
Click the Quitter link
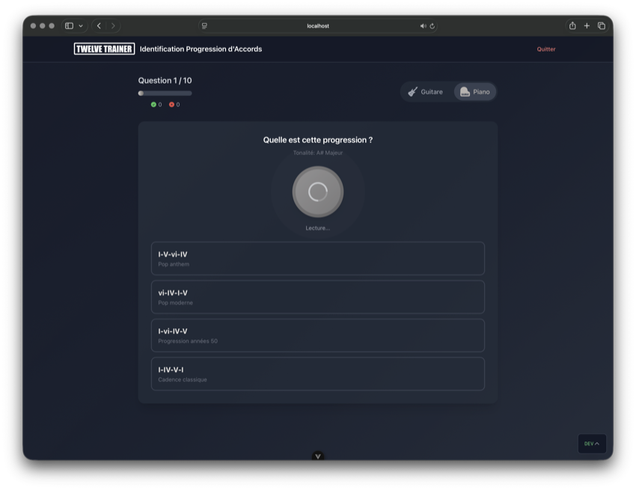[x=546, y=49]
